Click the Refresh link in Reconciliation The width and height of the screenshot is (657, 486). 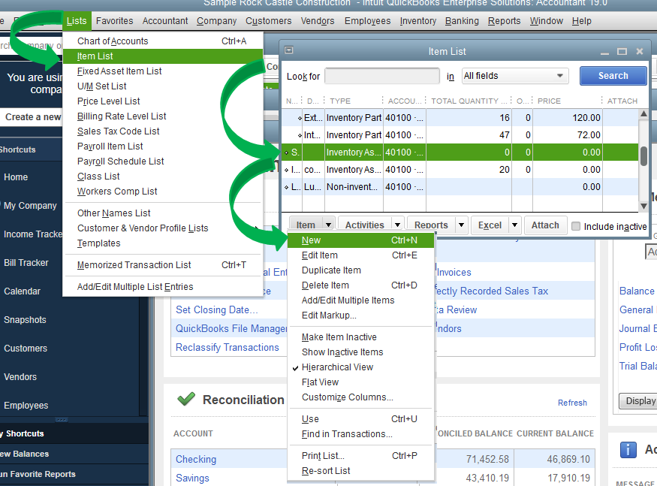(572, 403)
